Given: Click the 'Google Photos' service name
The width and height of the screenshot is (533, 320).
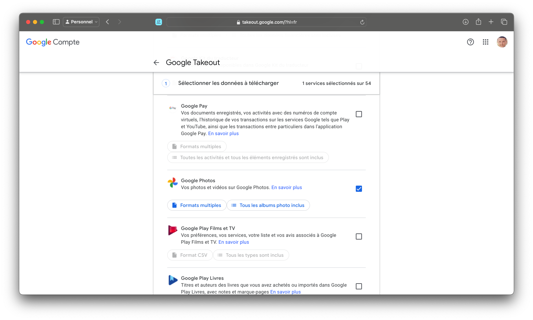Looking at the screenshot, I should coord(198,181).
